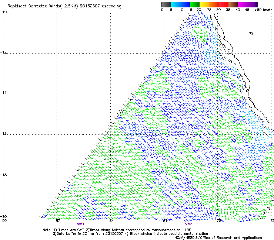
Task: Click the '40' legend tick number
Action: [x=238, y=10]
